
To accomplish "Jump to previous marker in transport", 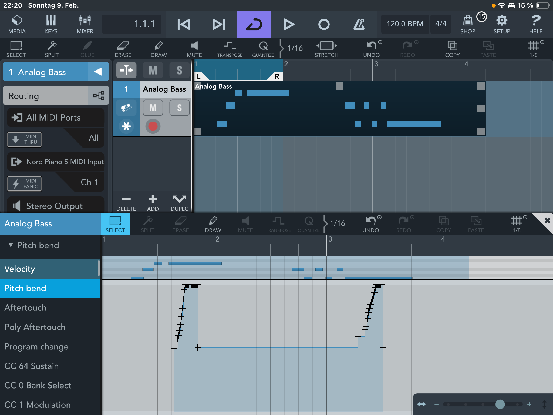I will point(184,24).
